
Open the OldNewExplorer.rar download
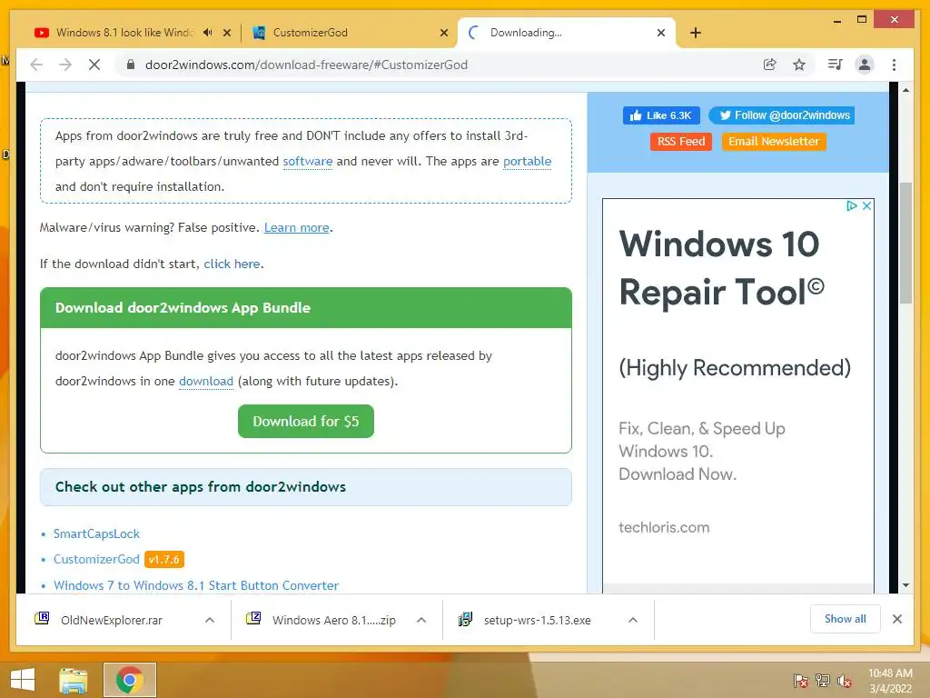pos(112,620)
